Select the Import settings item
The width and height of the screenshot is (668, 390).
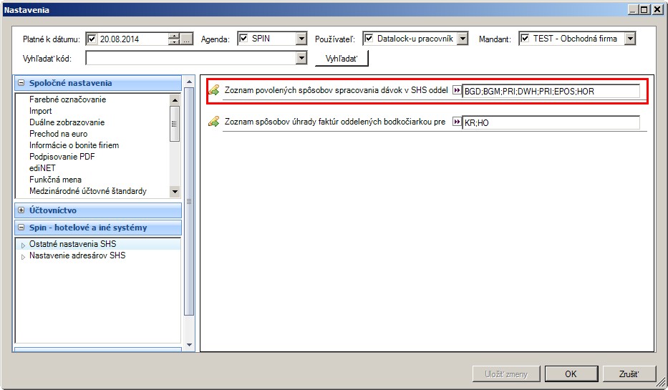click(x=41, y=111)
